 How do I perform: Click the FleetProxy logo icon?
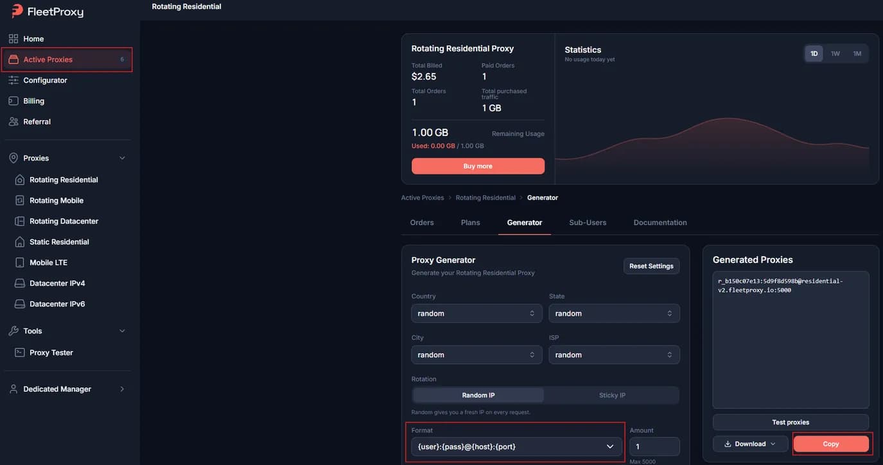[x=17, y=11]
